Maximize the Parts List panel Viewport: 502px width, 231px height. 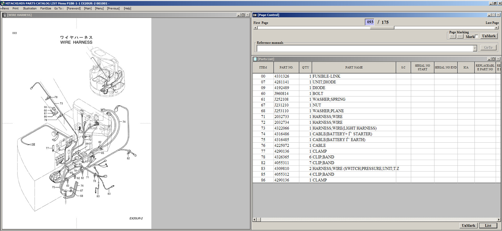493,59
